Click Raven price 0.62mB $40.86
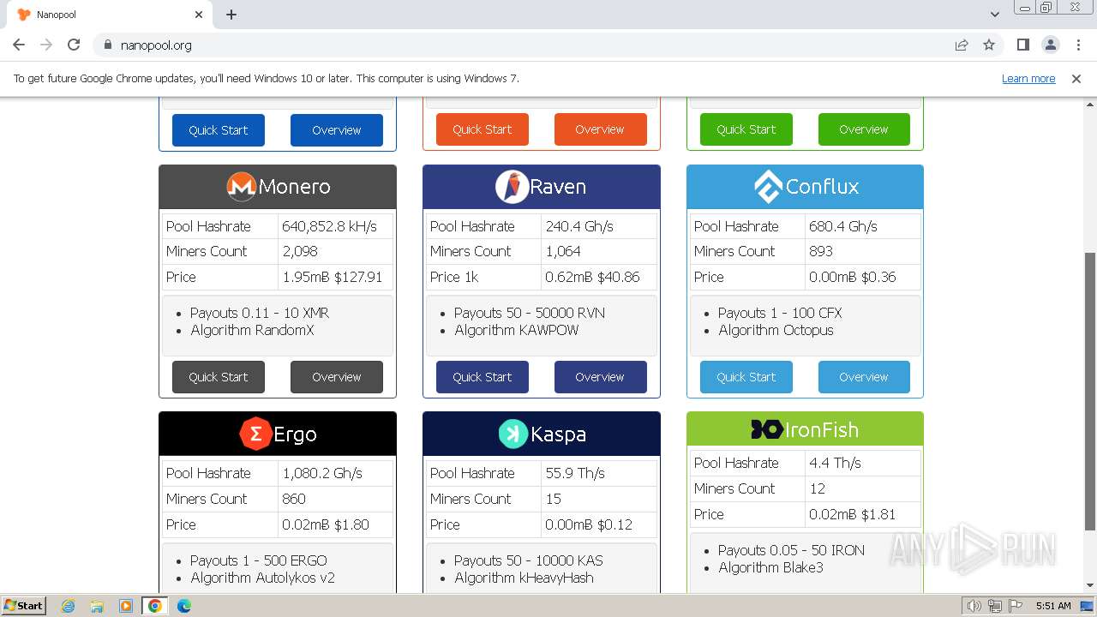 click(x=592, y=277)
